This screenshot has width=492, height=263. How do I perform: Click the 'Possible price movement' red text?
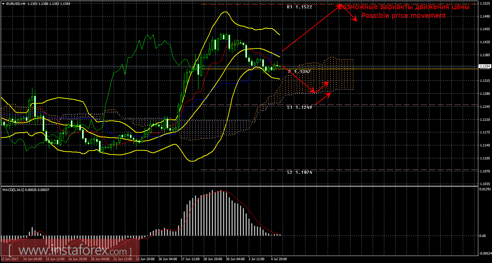coord(403,16)
